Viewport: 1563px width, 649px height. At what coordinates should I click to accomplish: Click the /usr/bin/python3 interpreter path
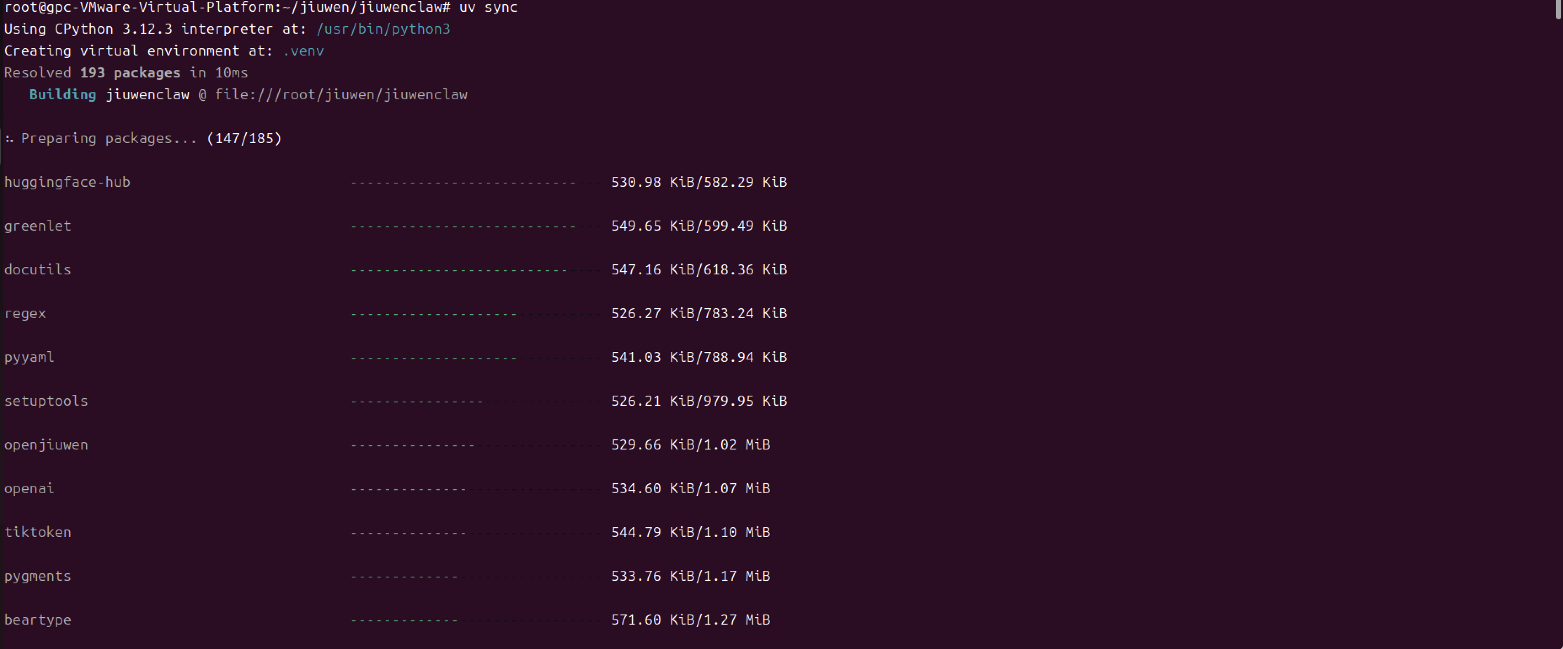click(383, 29)
